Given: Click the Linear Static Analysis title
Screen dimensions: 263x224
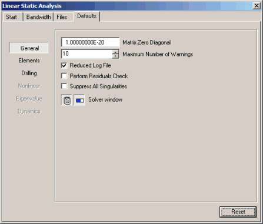Looking at the screenshot, I should [x=32, y=6].
